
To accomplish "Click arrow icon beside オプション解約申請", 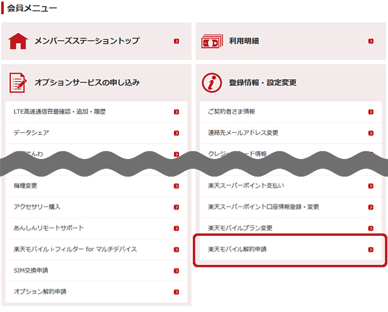I will (x=176, y=292).
